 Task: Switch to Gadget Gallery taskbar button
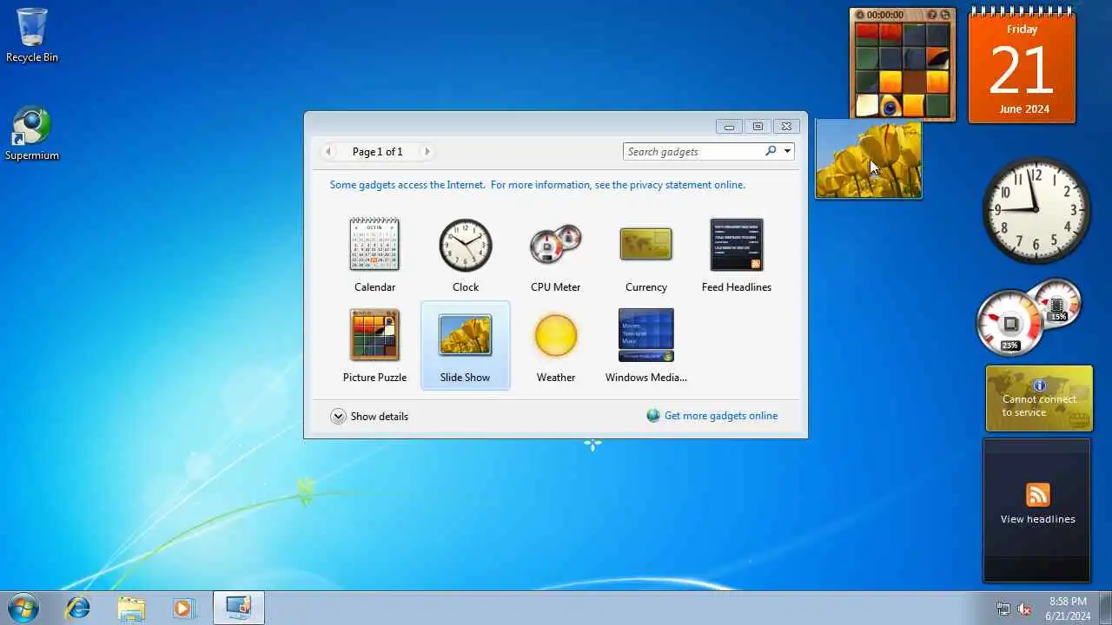click(238, 608)
